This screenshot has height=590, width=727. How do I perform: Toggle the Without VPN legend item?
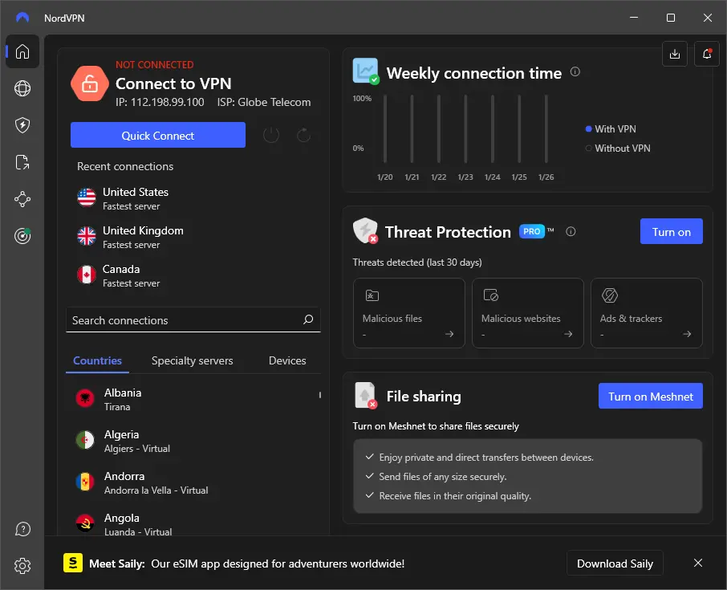pos(618,149)
